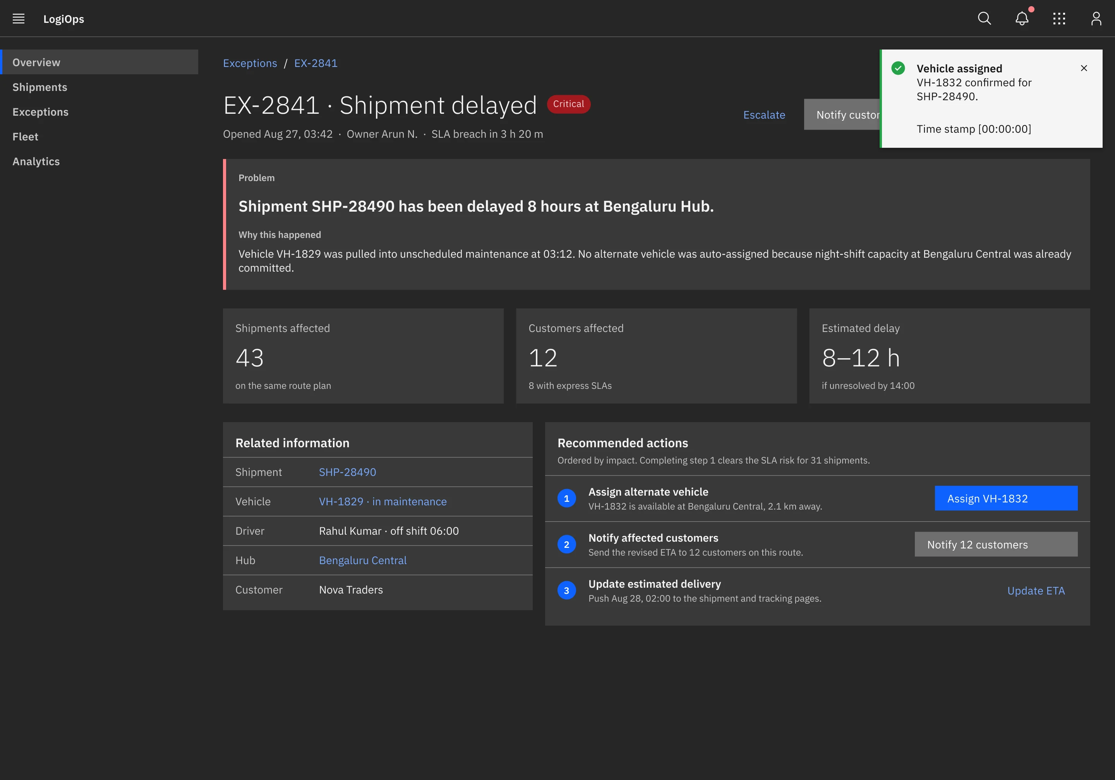This screenshot has width=1115, height=780.
Task: Go to Shipments in the sidebar
Action: pyautogui.click(x=99, y=87)
